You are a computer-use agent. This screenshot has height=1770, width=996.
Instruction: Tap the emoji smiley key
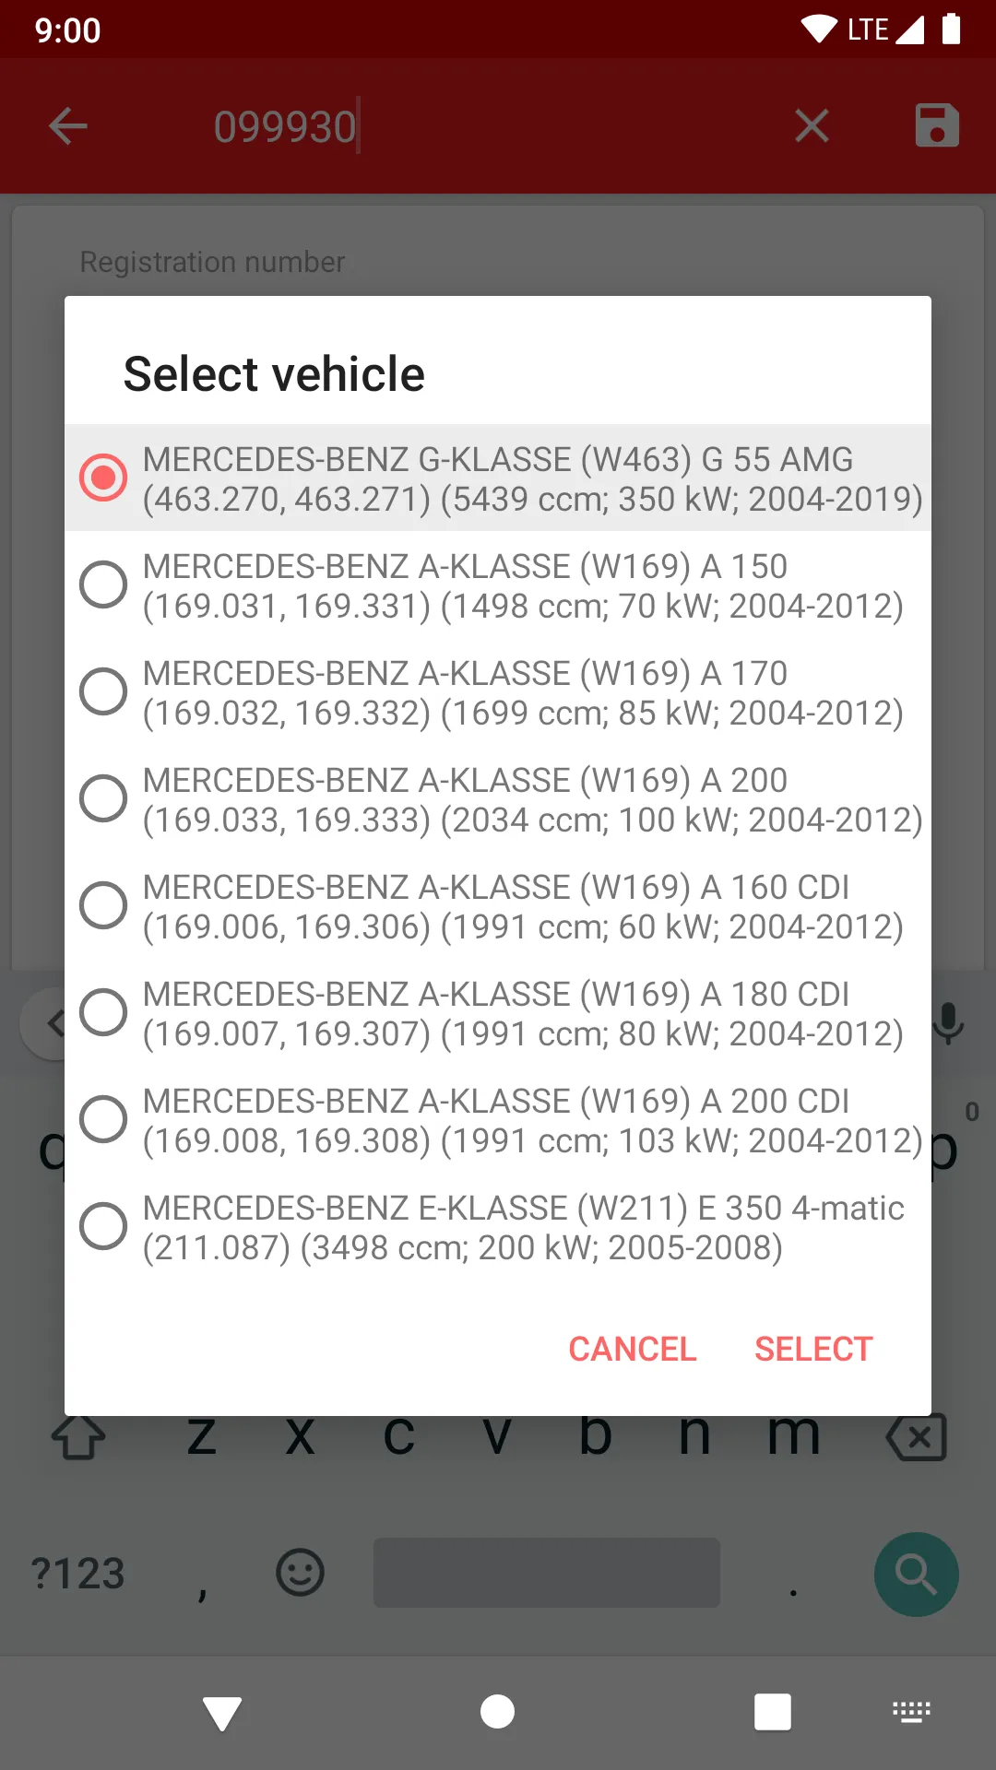click(300, 1573)
